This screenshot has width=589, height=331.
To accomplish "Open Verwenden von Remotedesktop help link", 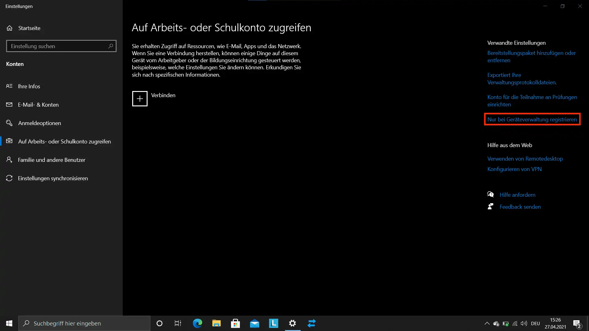I will (525, 159).
